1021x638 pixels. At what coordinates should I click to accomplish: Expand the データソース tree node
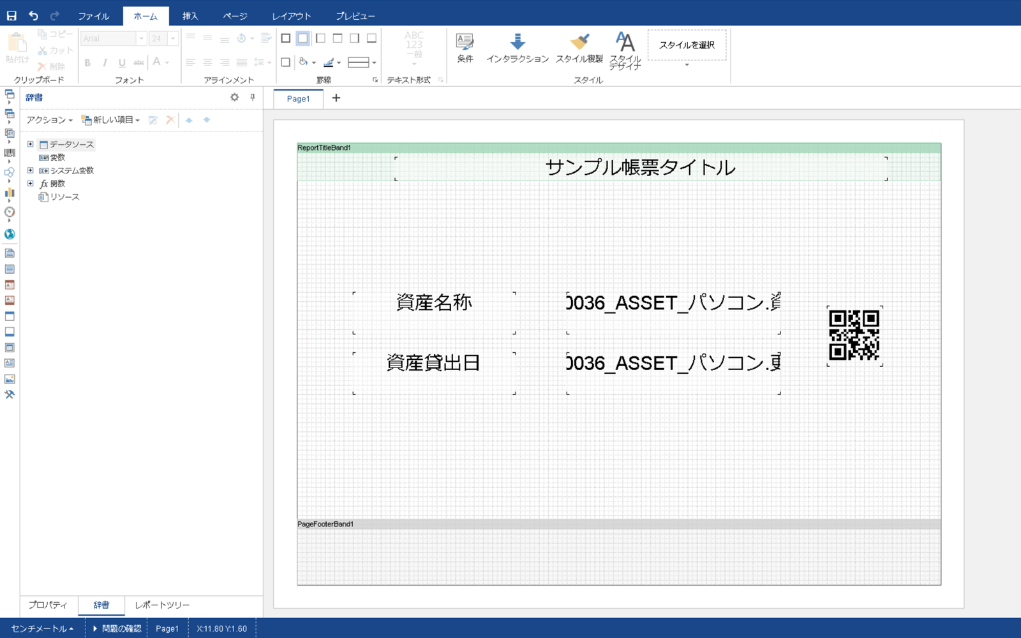point(30,144)
